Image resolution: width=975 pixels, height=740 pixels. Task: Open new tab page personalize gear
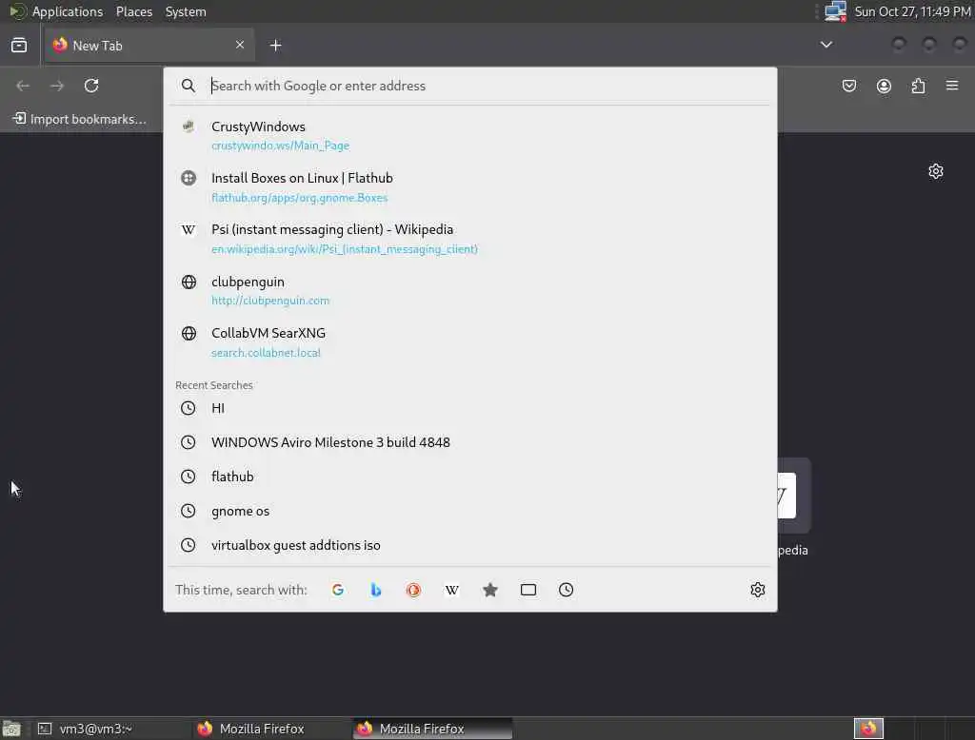(936, 171)
